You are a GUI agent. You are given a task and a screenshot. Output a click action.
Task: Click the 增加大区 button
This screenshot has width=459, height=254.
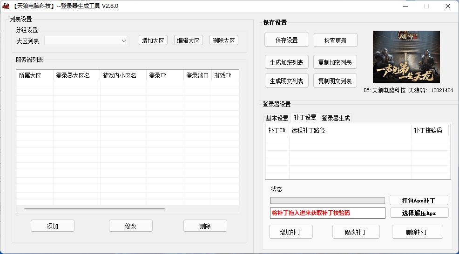click(x=153, y=40)
